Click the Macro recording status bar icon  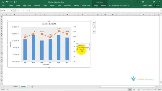[x=8, y=89]
